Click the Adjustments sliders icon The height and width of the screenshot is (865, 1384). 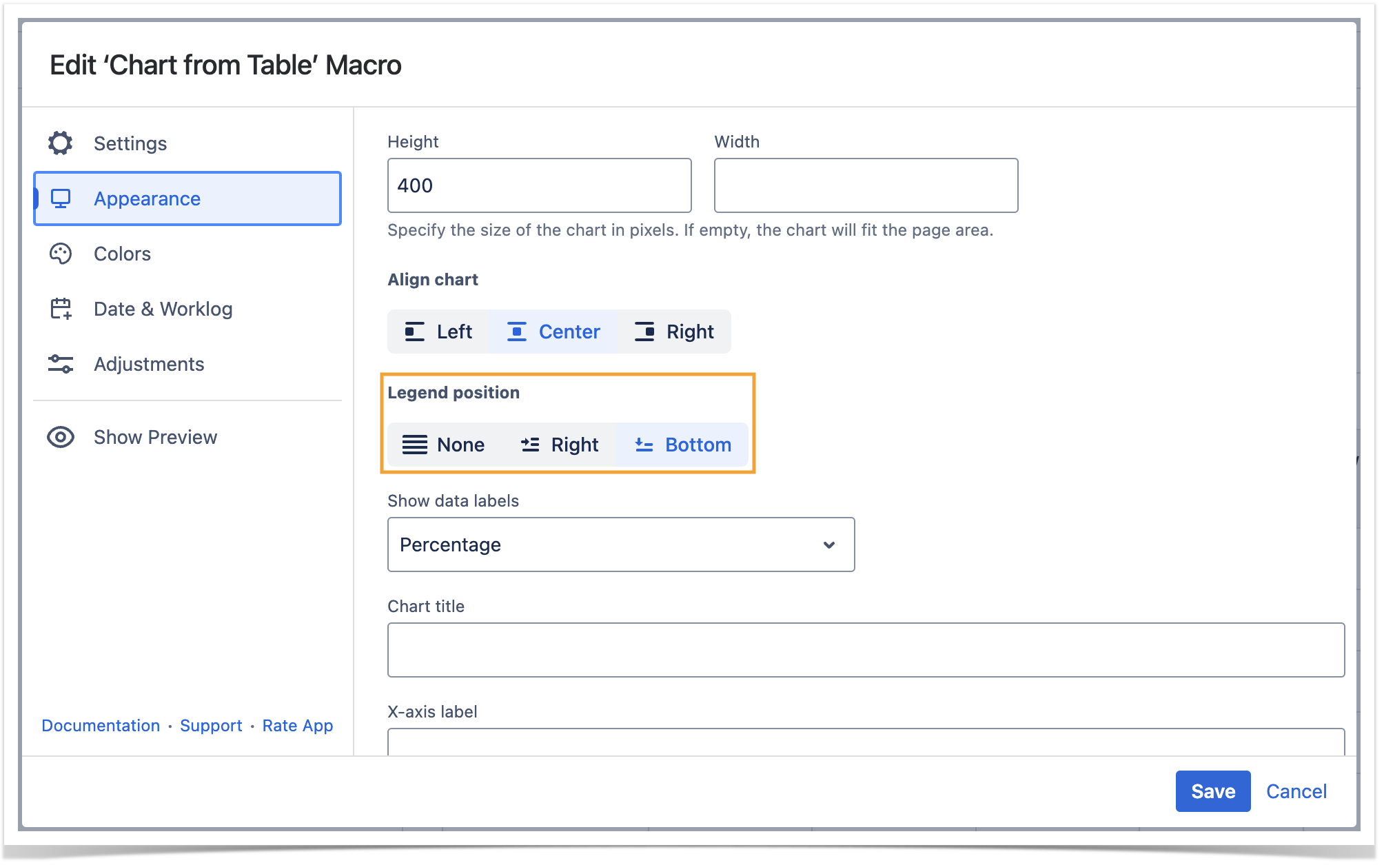(x=61, y=364)
